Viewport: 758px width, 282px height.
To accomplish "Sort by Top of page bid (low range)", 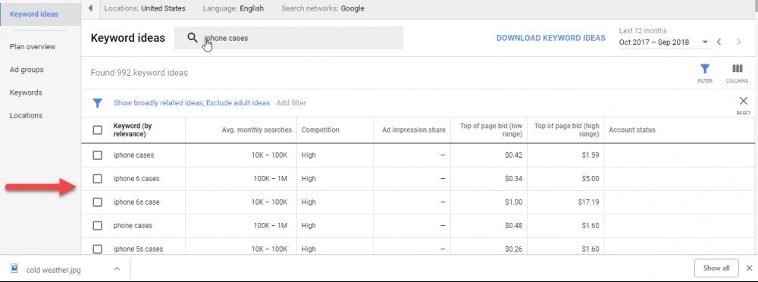I will (491, 130).
